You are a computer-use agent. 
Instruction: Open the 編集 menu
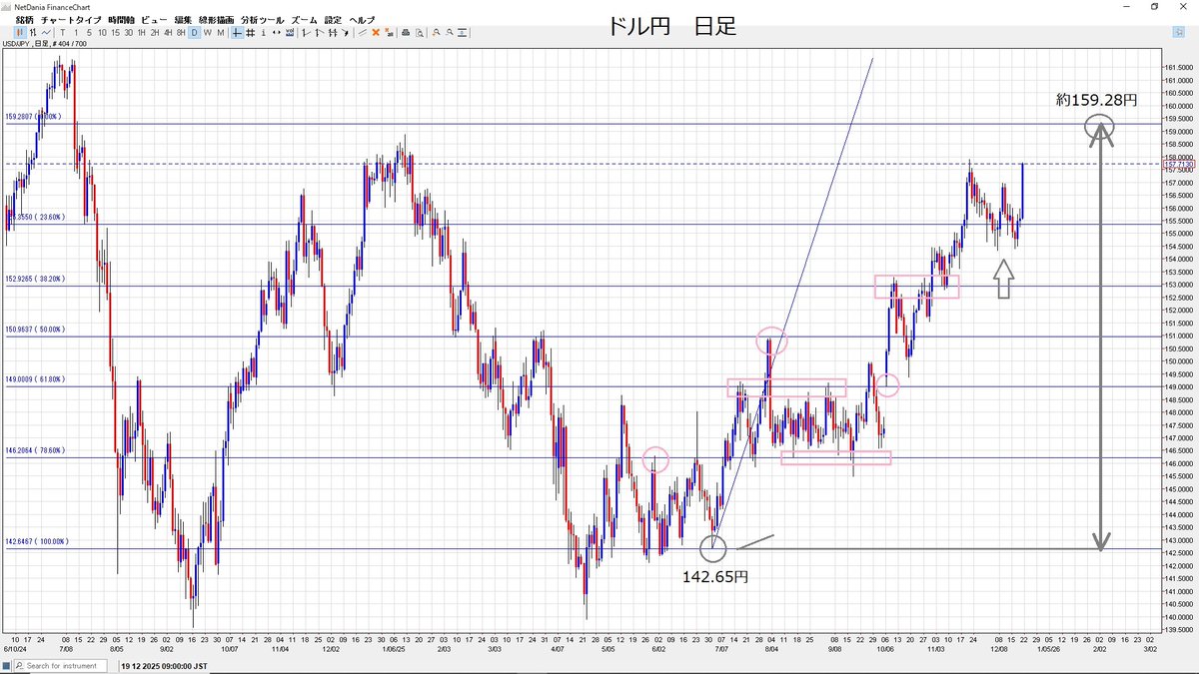pyautogui.click(x=183, y=20)
